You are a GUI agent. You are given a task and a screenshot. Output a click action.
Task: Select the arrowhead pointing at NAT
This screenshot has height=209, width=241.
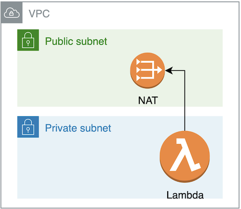(x=169, y=71)
